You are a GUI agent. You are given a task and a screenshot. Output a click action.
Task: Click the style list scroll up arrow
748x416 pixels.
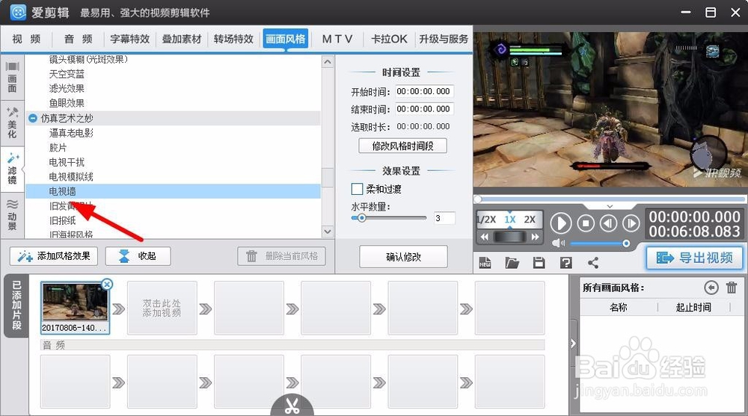[x=328, y=62]
